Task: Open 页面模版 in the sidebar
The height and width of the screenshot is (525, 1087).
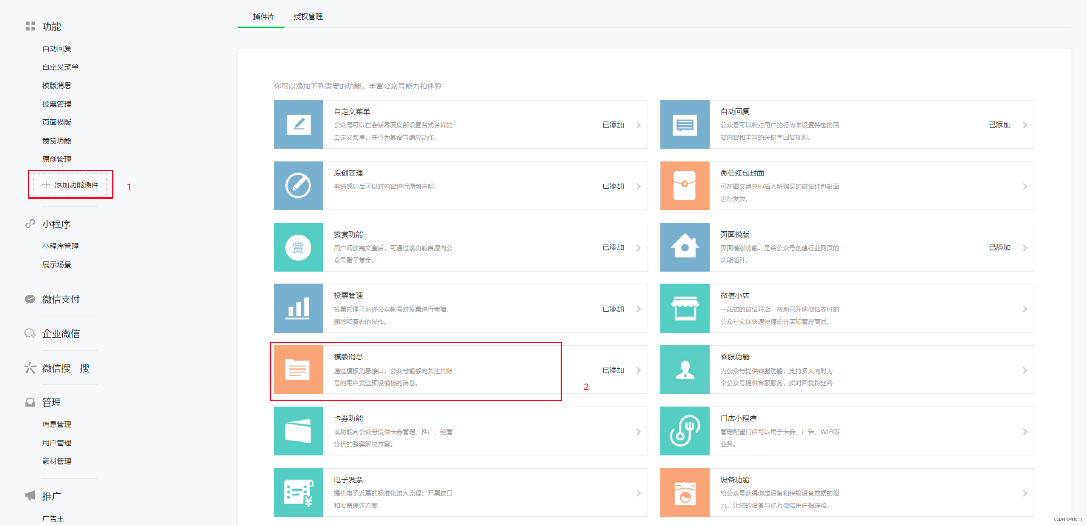Action: click(x=56, y=122)
